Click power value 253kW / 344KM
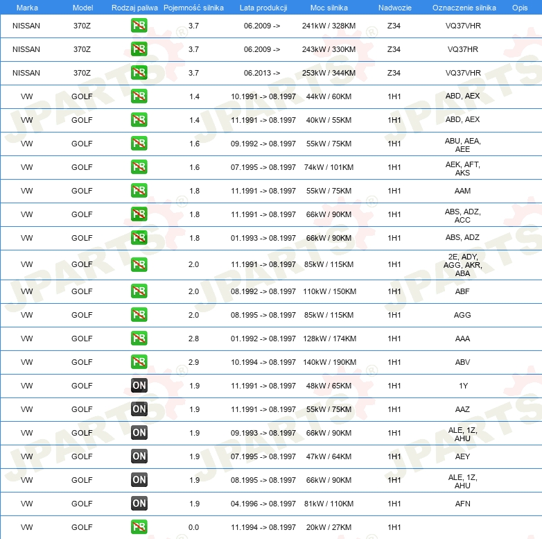This screenshot has height=539, width=542. pos(329,73)
